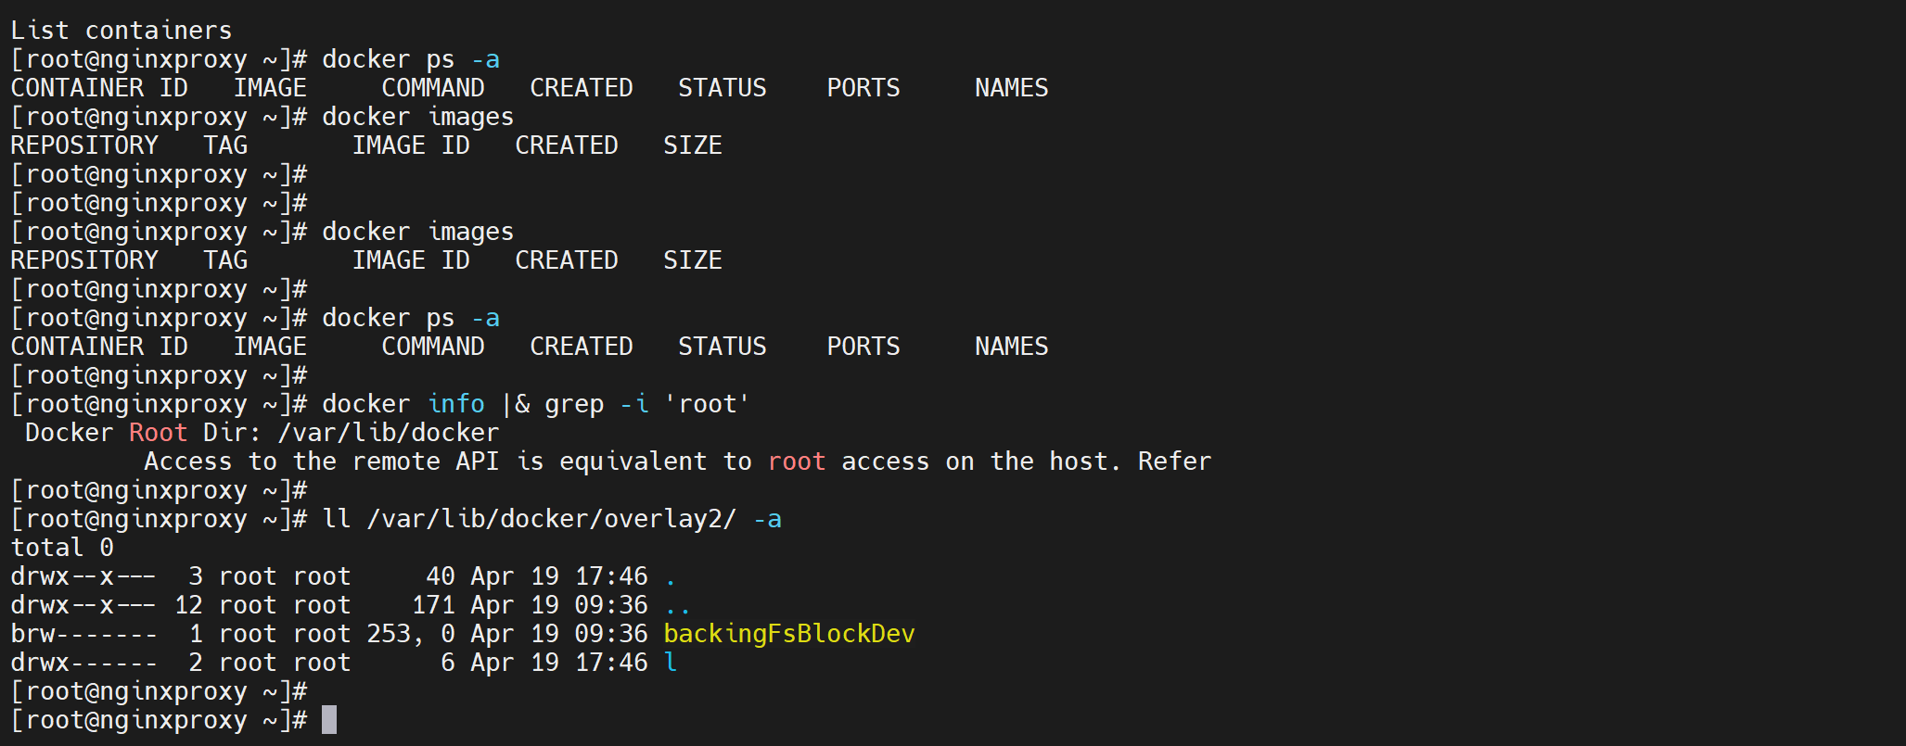
Task: Click the blue 'l' directory entry
Action: click(671, 663)
